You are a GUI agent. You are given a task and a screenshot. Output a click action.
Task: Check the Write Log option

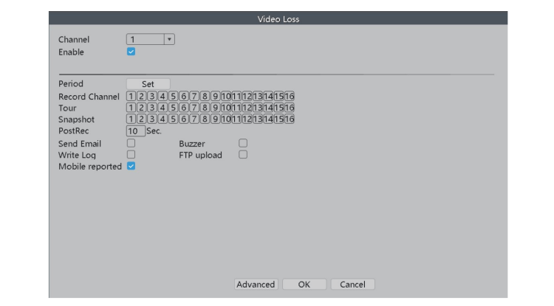[x=131, y=155]
